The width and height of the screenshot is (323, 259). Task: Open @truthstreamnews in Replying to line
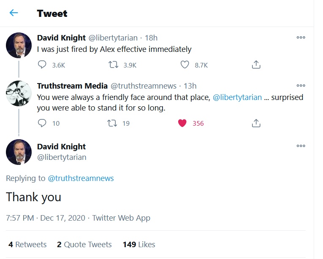81,178
